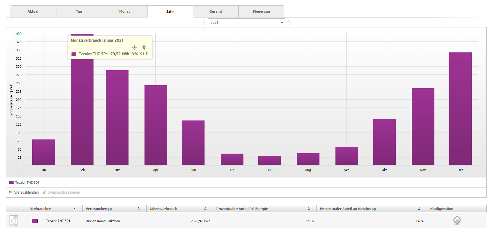Sort table by Verbraucher header
The image size is (489, 228).
40,209
